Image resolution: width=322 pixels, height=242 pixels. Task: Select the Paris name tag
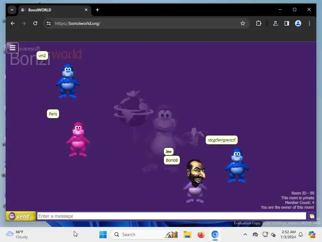point(53,114)
